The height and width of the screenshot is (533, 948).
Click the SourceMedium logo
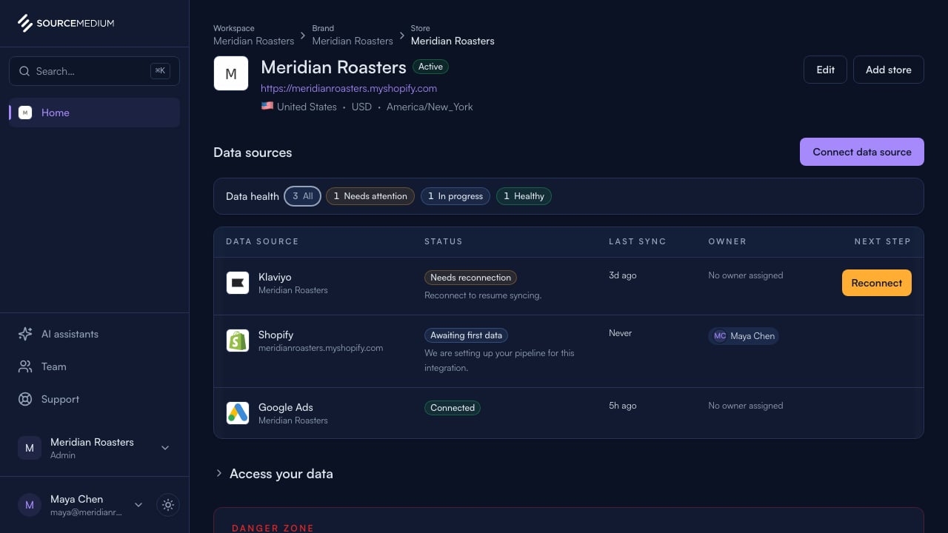click(66, 23)
